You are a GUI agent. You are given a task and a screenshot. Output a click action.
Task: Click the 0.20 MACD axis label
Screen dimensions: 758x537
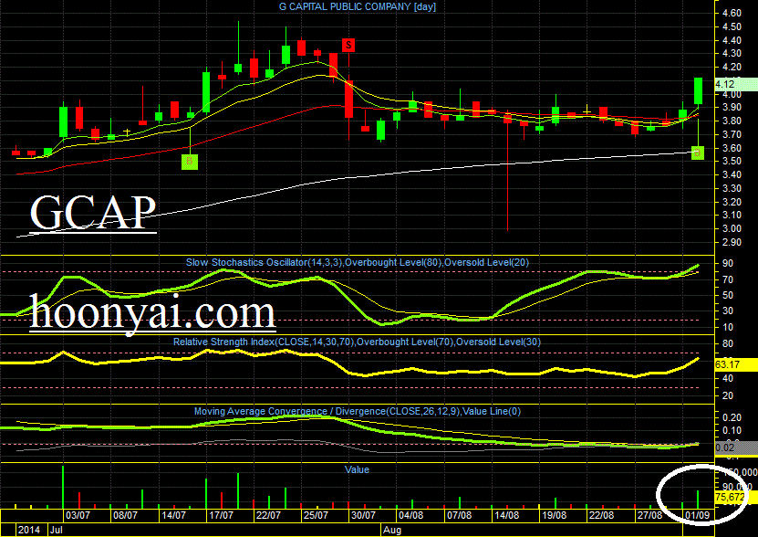coord(731,417)
